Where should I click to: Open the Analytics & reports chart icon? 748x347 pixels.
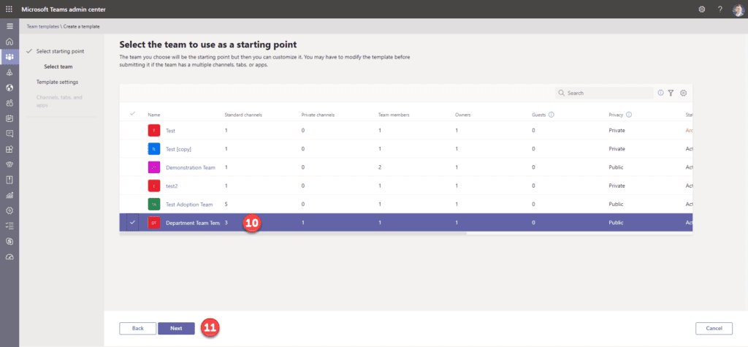9,195
